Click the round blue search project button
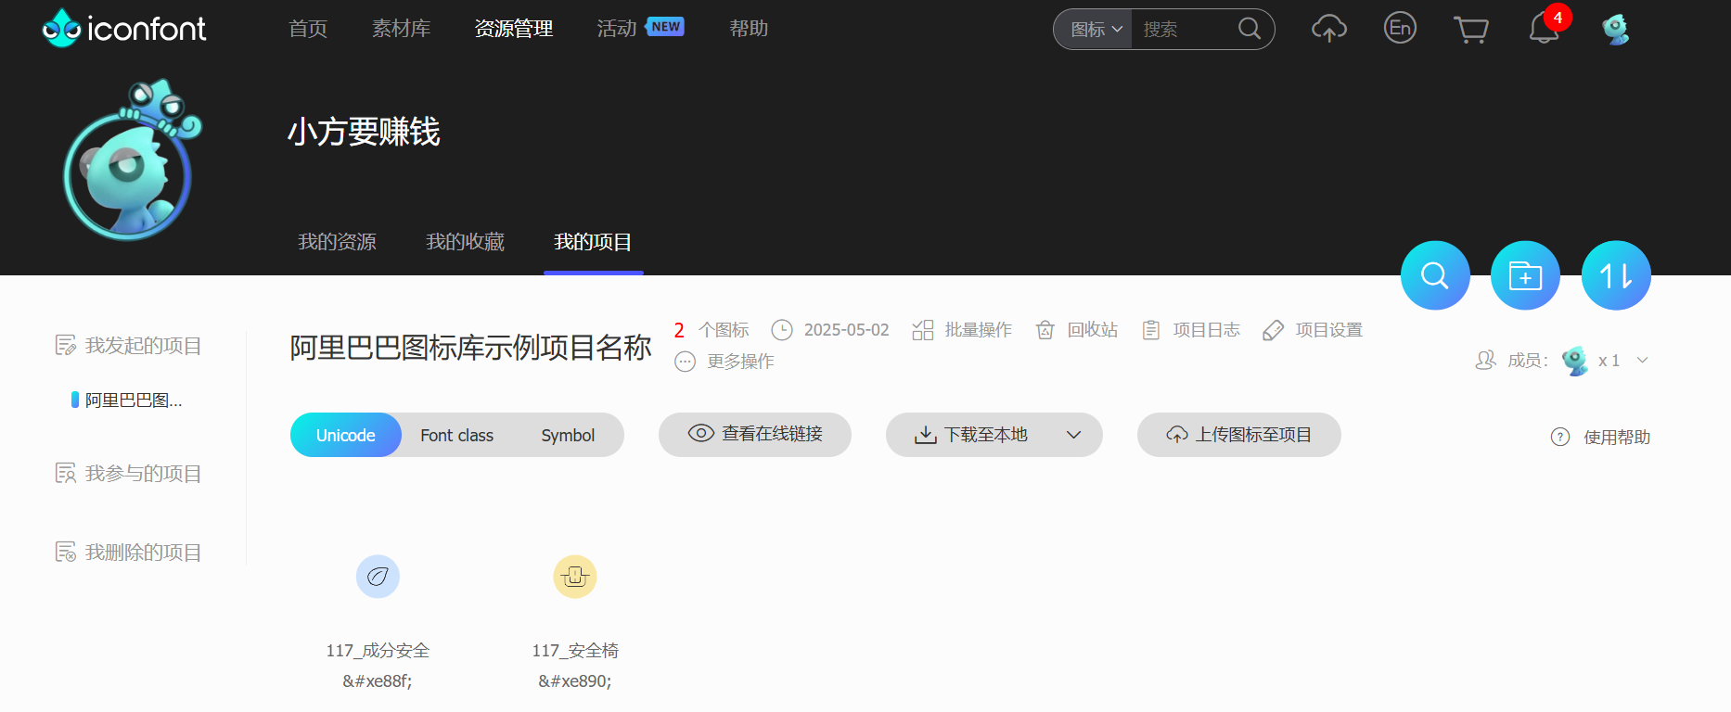1731x712 pixels. [1435, 275]
